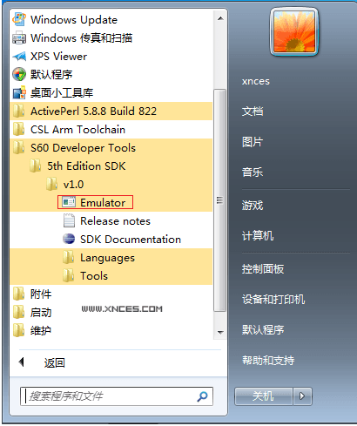Click the programs list scrollbar thumb
The height and width of the screenshot is (426, 357).
pyautogui.click(x=219, y=200)
